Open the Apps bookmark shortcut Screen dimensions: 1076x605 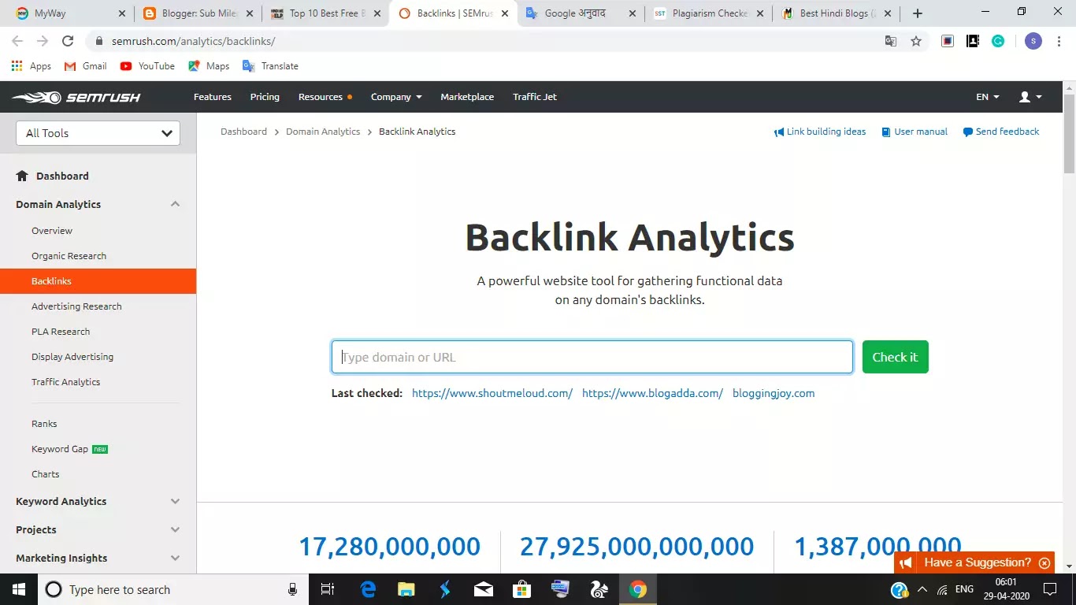[32, 66]
